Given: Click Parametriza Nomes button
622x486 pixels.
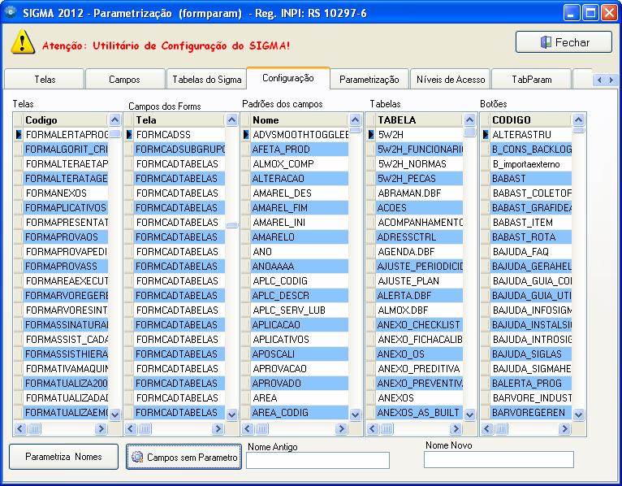Looking at the screenshot, I should [63, 457].
